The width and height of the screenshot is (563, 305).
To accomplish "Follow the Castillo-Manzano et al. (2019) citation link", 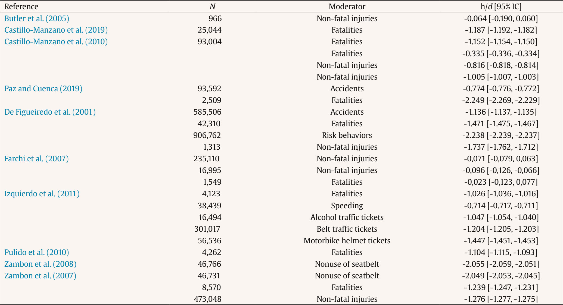I will (56, 30).
